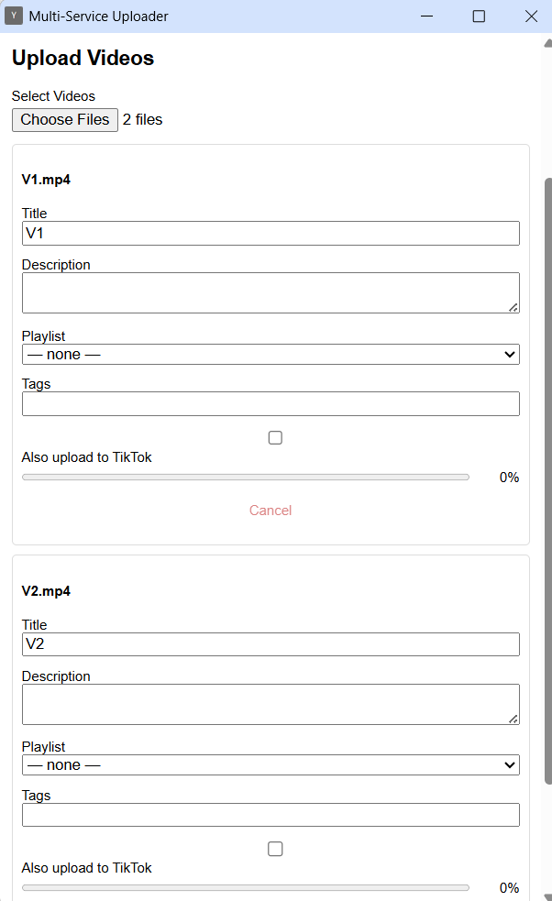Check the TikTok upload checkbox for V2.mp4
The height and width of the screenshot is (901, 552).
(x=275, y=849)
